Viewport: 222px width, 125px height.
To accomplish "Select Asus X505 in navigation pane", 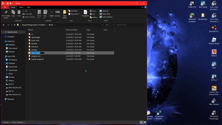I will point(11,56).
